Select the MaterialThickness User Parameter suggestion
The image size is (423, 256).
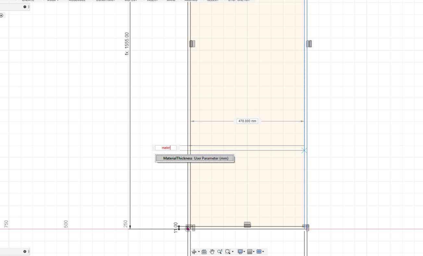point(195,158)
